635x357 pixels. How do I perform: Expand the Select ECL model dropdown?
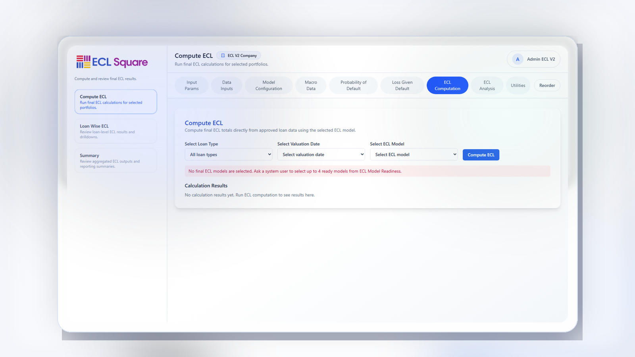(414, 154)
